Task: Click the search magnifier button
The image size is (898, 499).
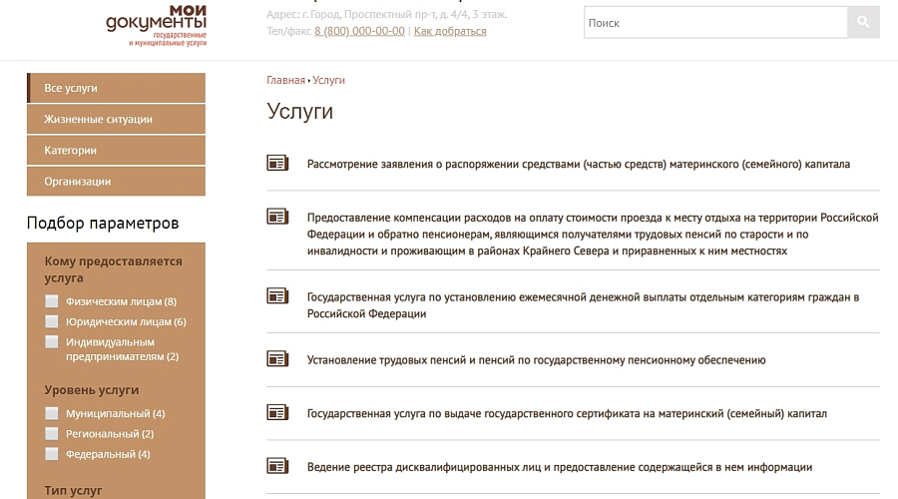Action: 863,22
